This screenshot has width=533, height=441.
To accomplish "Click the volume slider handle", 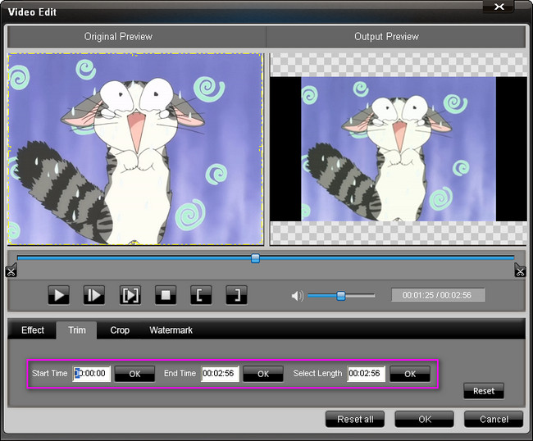I will 341,296.
